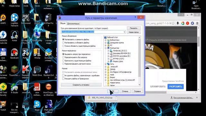Screen dimensions: 206x116
Task: Open 360 Total Security desktop icon
Action: pos(3,90)
